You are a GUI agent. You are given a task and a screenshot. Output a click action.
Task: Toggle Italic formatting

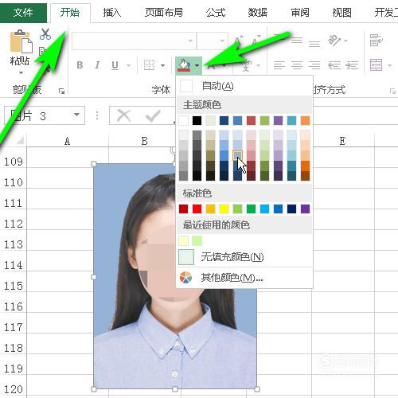coord(97,65)
